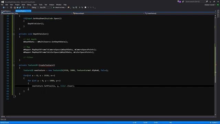The width and height of the screenshot is (220, 124).
Task: Click the scroll down arrow of editor
Action: point(216,115)
